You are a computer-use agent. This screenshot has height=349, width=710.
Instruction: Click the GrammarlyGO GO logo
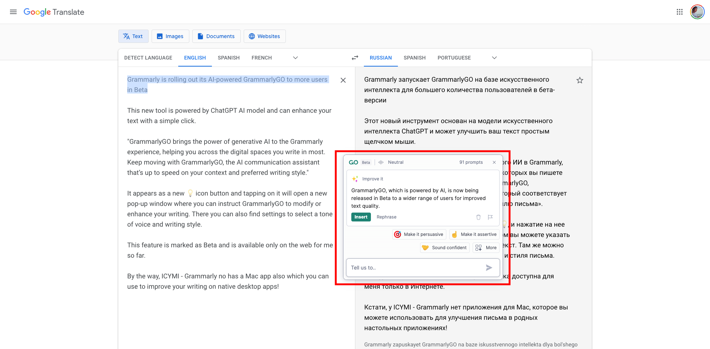click(x=354, y=162)
